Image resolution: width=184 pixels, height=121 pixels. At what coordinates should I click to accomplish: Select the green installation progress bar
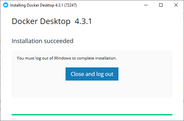click(x=92, y=115)
